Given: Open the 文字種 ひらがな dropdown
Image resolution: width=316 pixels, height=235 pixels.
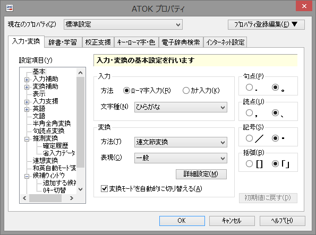Looking at the screenshot, I should coord(181,107).
